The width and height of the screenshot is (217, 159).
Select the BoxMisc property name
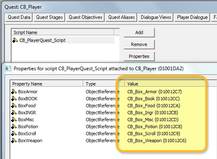(26, 120)
